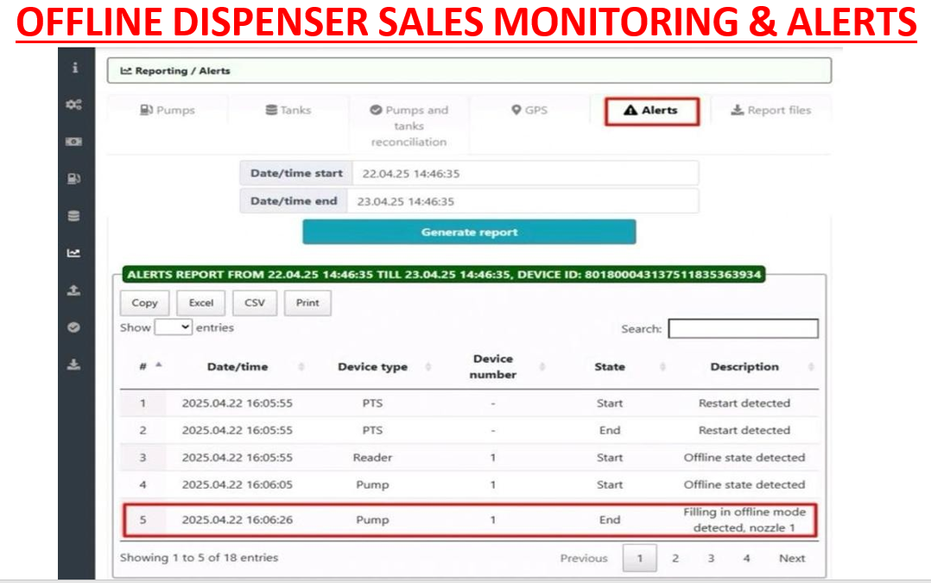Click the reporting chart sidebar icon
The height and width of the screenshot is (583, 931).
[75, 253]
